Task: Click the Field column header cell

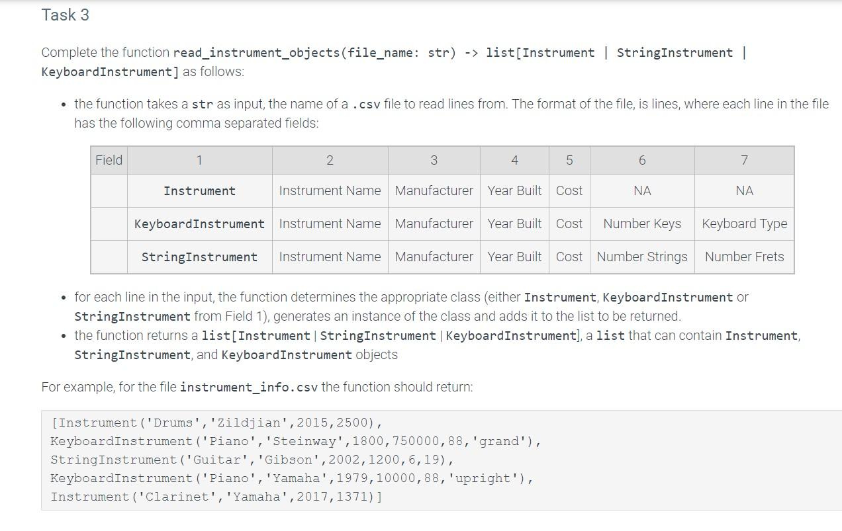Action: (x=109, y=160)
